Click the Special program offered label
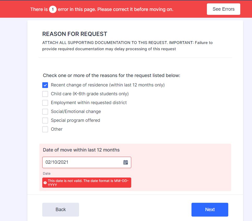Image resolution: width=252 pixels, height=221 pixels. [75, 120]
